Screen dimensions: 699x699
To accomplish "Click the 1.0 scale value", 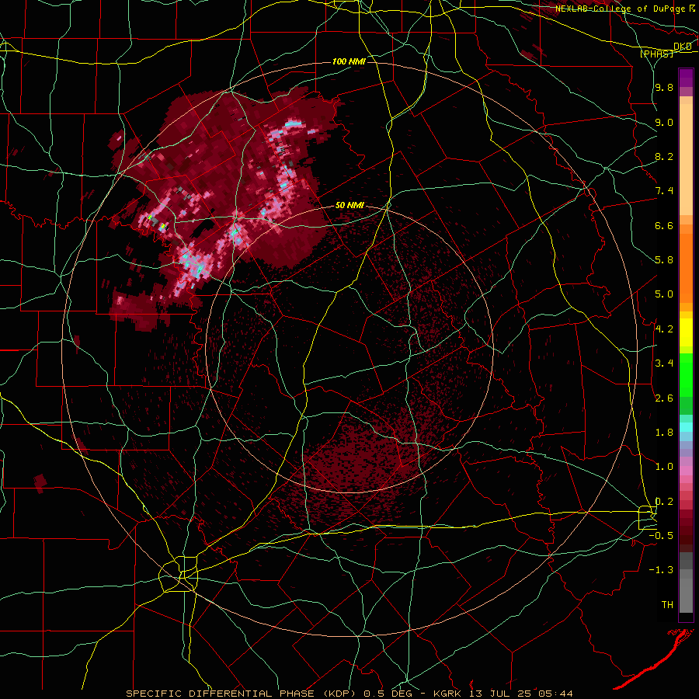I will tap(664, 467).
